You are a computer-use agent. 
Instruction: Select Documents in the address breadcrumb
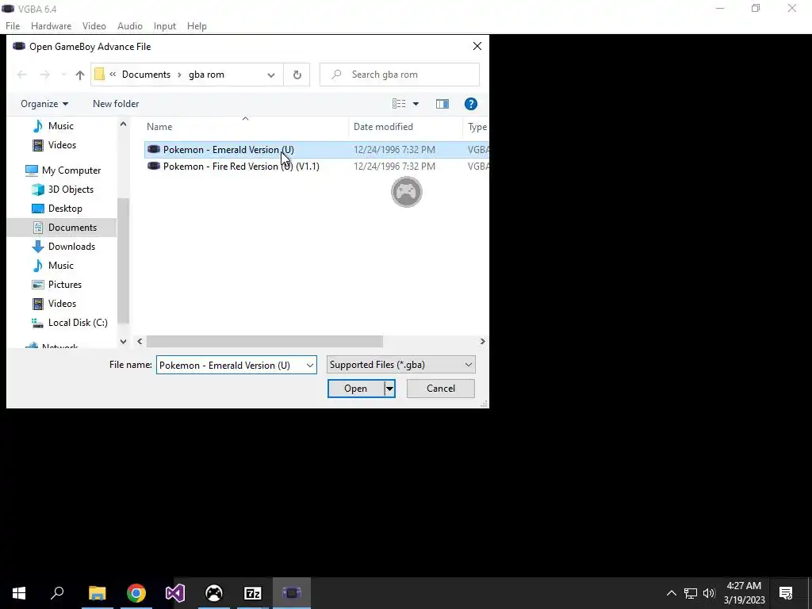coord(146,75)
